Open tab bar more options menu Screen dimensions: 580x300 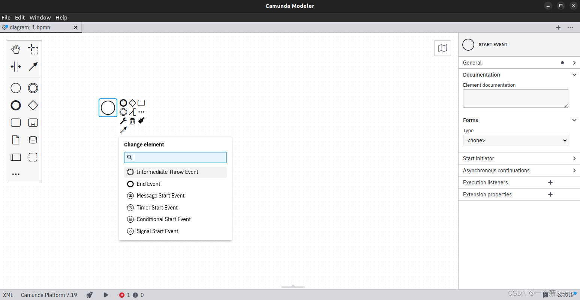tap(570, 27)
